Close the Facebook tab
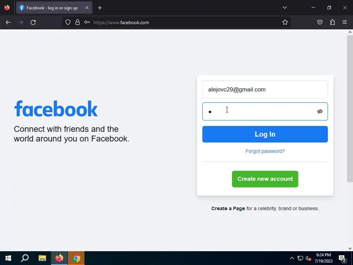 click(x=87, y=8)
